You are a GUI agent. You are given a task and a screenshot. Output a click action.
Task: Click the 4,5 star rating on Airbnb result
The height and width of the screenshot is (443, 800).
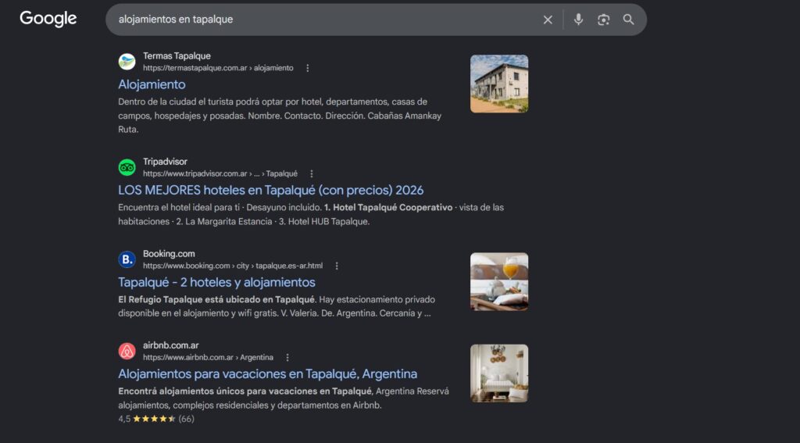point(156,419)
